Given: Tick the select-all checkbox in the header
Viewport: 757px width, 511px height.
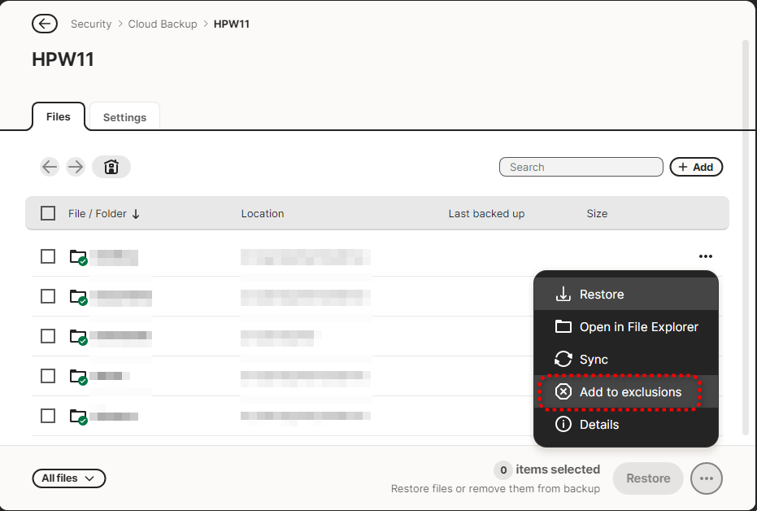Looking at the screenshot, I should point(48,213).
